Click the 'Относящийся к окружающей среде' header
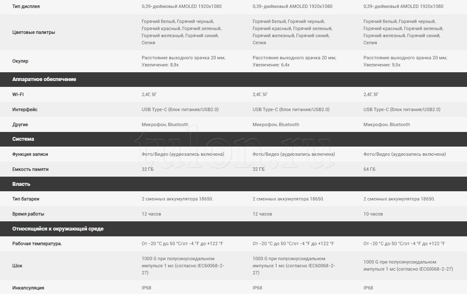 point(58,229)
